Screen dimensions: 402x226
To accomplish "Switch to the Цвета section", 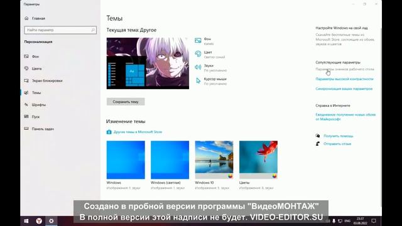I will point(36,68).
